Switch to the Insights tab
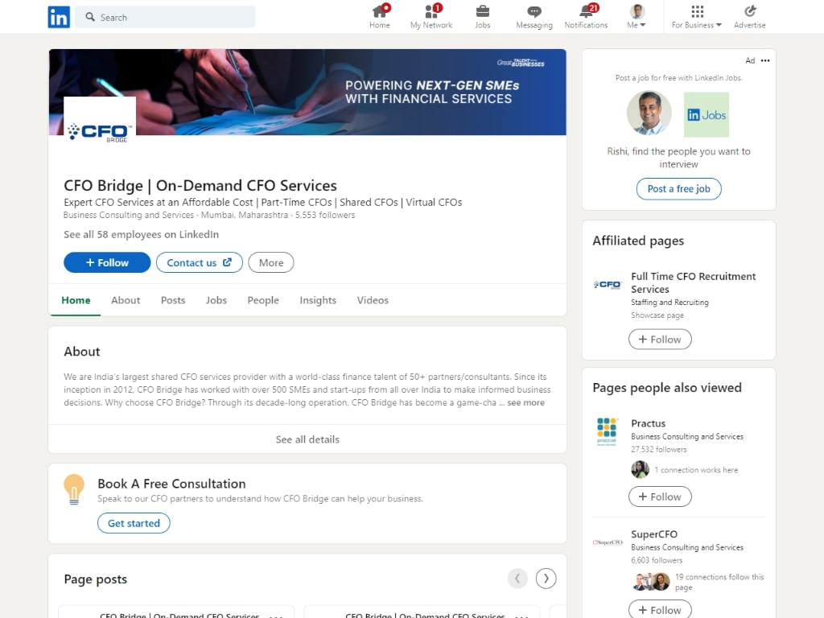The height and width of the screenshot is (618, 824). (x=318, y=300)
